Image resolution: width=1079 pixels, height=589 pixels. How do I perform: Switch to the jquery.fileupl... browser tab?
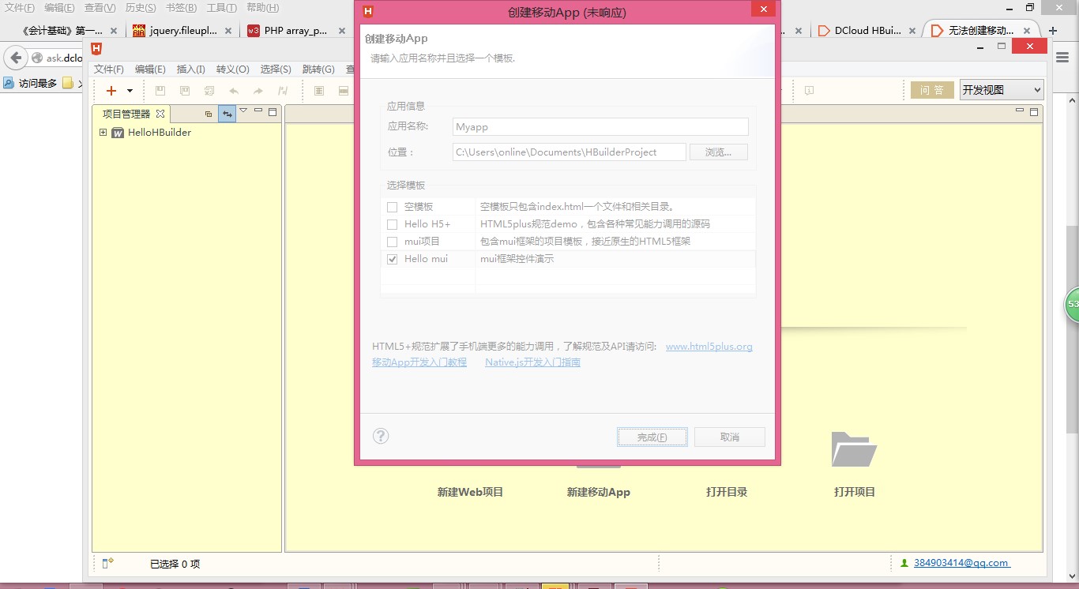(182, 31)
